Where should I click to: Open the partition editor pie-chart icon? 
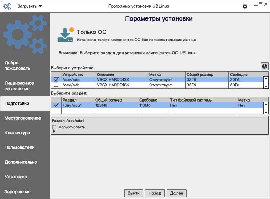point(264,66)
